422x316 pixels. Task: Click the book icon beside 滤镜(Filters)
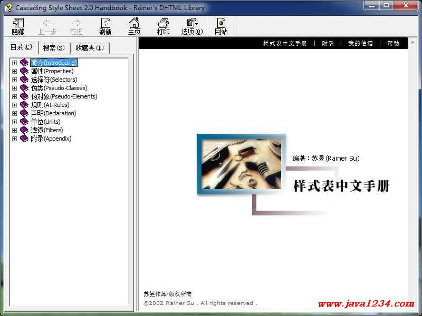[x=24, y=130]
